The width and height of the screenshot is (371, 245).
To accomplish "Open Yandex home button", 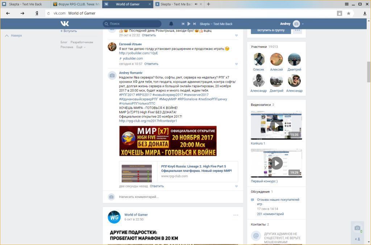I will [37, 13].
